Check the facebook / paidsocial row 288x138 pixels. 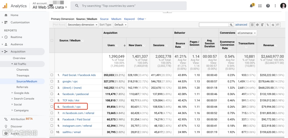pos(52,94)
